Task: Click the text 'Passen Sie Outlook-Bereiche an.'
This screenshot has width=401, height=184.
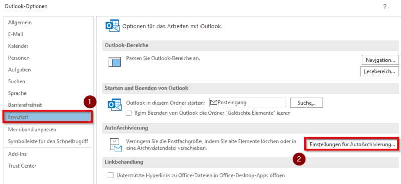Action: pos(163,58)
